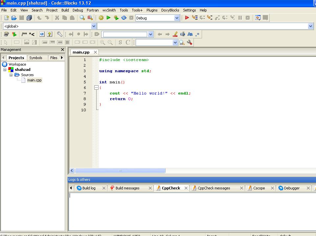Open the Settings menu
Viewport: 316px width, 236px height.
(x=189, y=10)
